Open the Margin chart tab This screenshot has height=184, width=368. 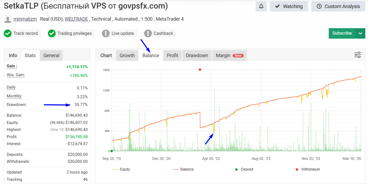pos(229,56)
